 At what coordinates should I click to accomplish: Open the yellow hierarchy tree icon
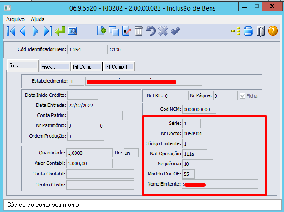click(236, 31)
